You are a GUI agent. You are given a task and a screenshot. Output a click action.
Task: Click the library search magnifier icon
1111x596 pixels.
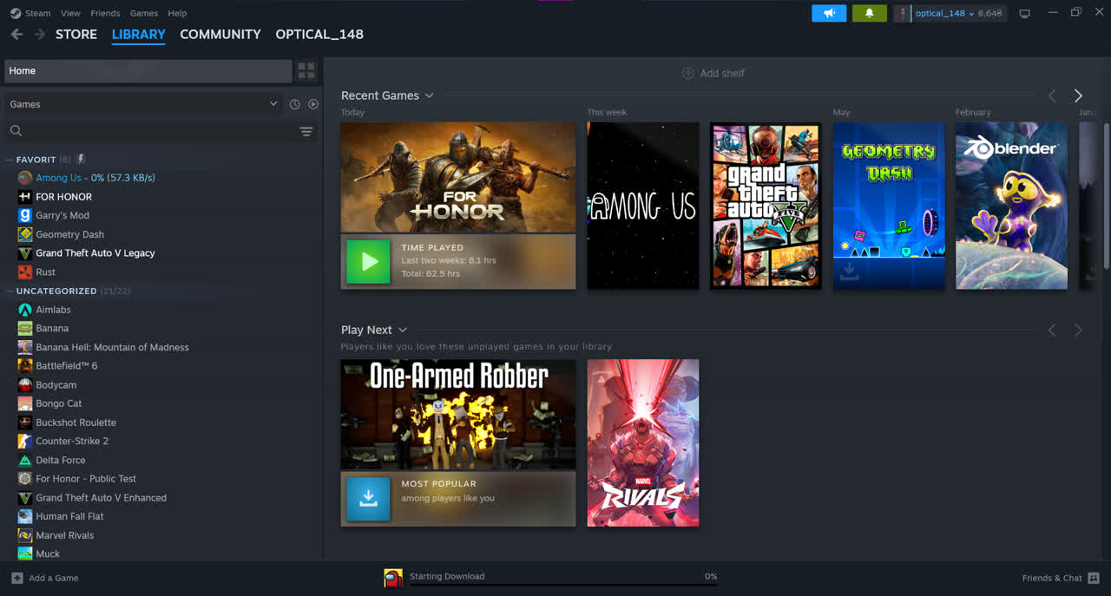pos(16,131)
